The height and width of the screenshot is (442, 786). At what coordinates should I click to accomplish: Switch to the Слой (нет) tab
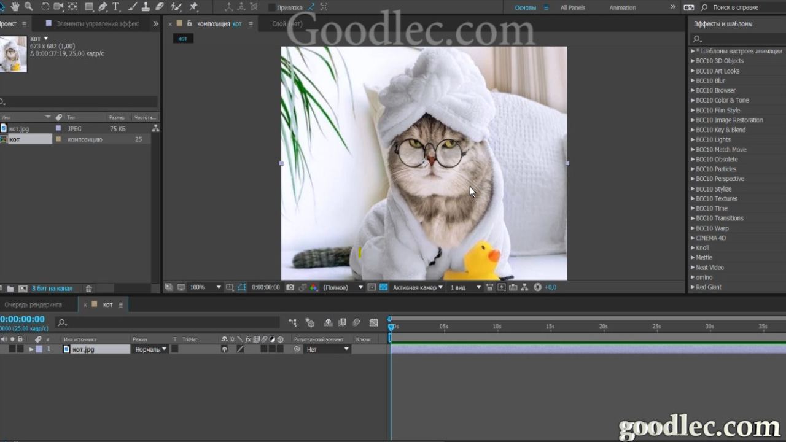(287, 24)
